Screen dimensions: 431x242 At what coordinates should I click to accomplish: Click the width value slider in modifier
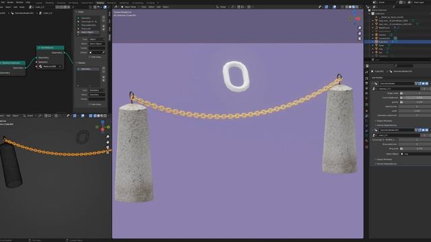pos(415,111)
